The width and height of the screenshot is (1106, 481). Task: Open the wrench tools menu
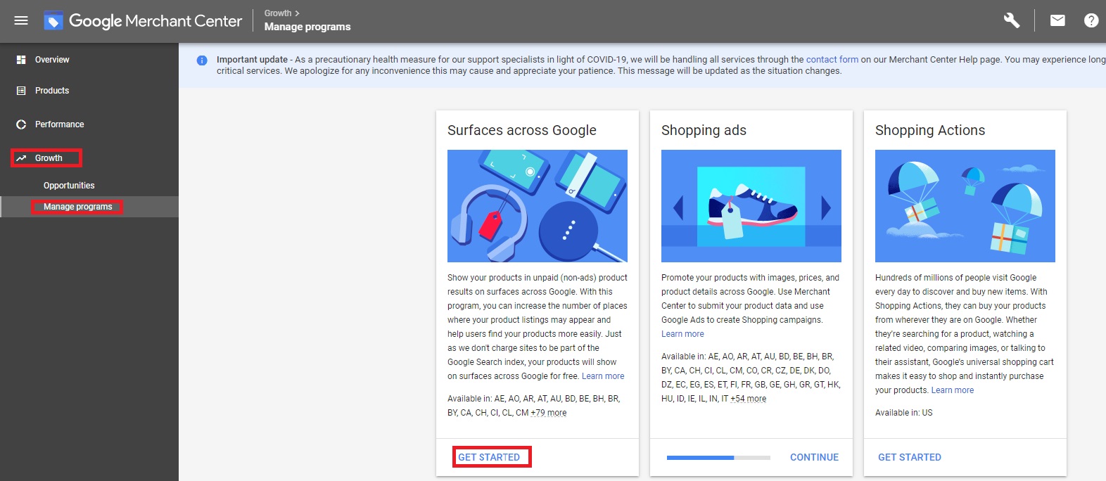click(x=1012, y=20)
